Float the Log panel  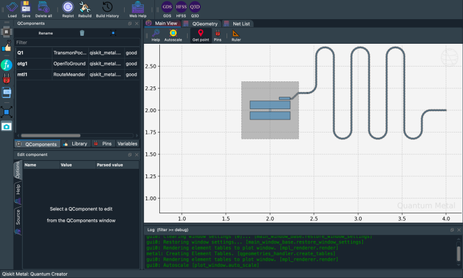tap(452, 230)
